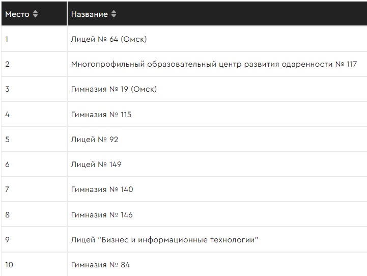The image size is (367, 276).
Task: Click the Гимназия № 84 row
Action: [100, 265]
